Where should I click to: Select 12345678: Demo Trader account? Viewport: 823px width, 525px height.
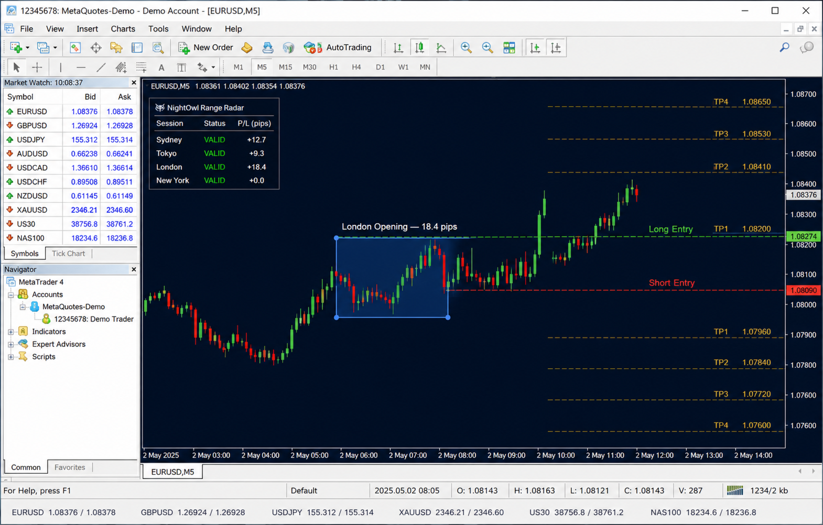tap(88, 319)
